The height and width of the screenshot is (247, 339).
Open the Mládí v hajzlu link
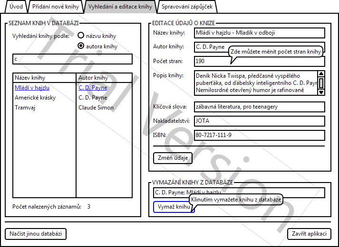32,88
